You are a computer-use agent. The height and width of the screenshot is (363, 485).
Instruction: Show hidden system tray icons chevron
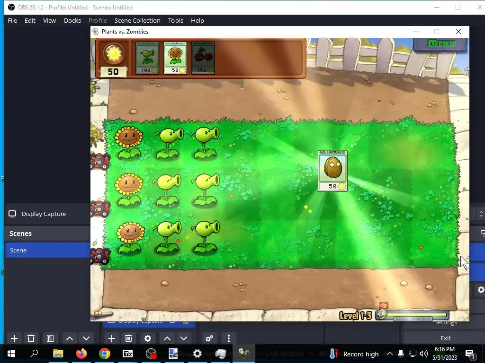coord(390,354)
